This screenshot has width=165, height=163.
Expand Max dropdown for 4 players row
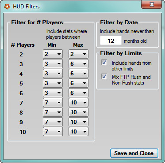[x=78, y=74]
